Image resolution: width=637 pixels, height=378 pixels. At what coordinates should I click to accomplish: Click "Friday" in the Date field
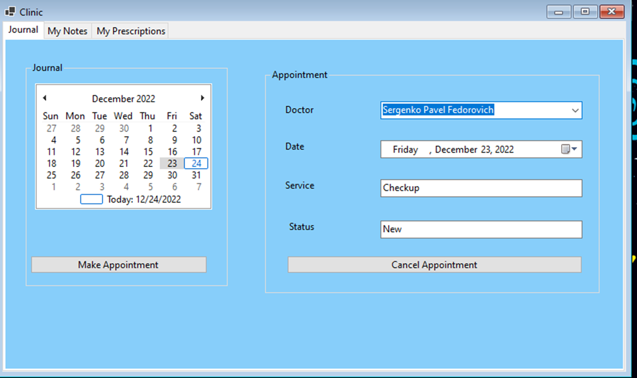pyautogui.click(x=405, y=150)
